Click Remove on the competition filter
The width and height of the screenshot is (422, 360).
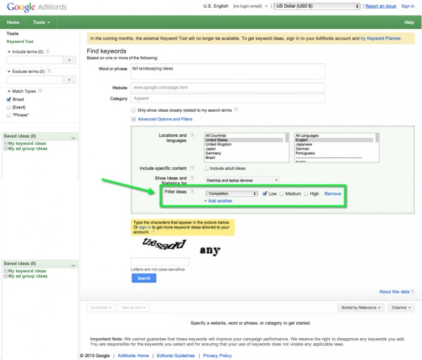coord(333,194)
